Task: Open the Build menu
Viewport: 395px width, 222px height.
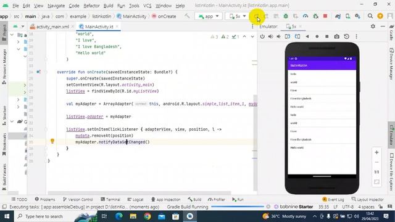Action: click(109, 6)
